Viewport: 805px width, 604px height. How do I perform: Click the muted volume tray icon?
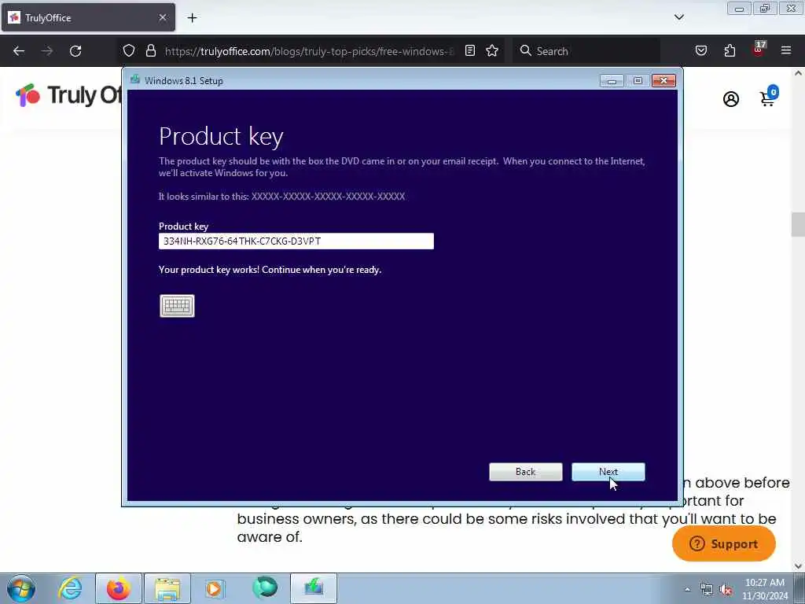(x=726, y=590)
